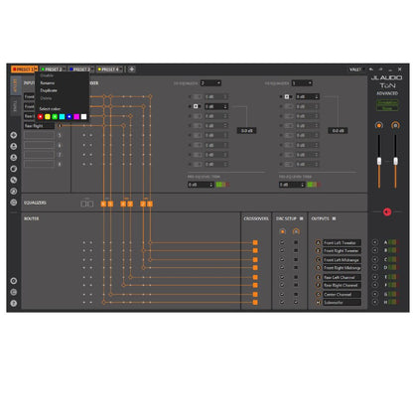Screen dimensions: 413x413
Task: Open equalizer selector dropdown showing 1
Action: (302, 83)
